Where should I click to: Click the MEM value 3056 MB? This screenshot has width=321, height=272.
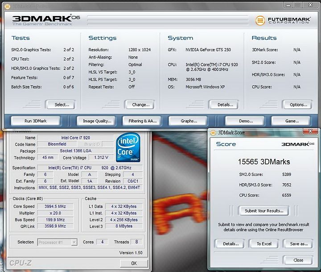(x=193, y=80)
